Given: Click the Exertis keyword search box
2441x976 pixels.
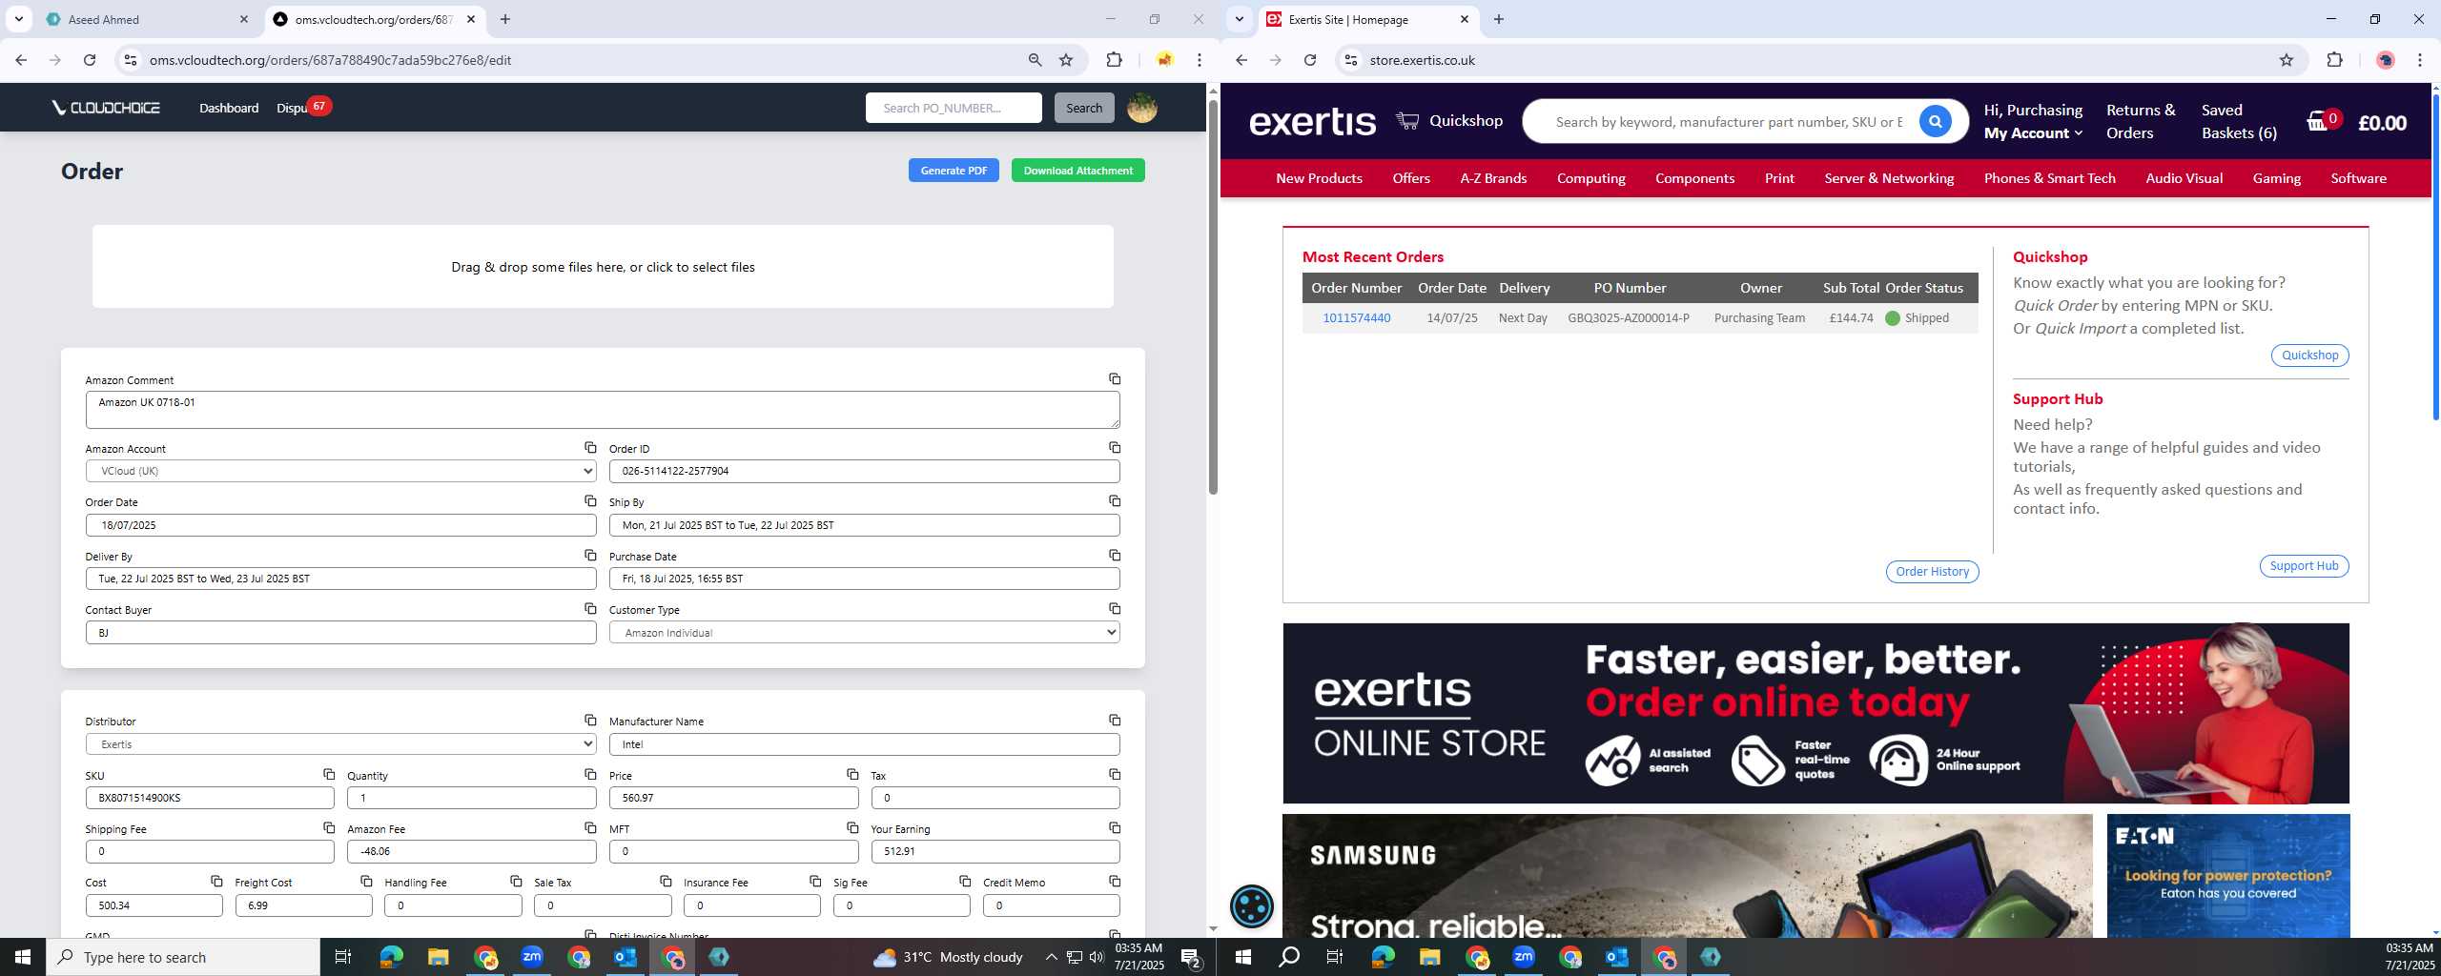Looking at the screenshot, I should pos(1728,122).
